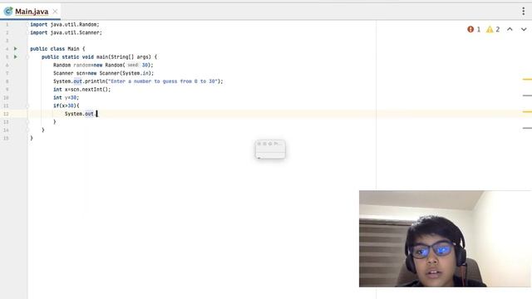
Task: Open the editor tabs kebab menu
Action: [523, 11]
